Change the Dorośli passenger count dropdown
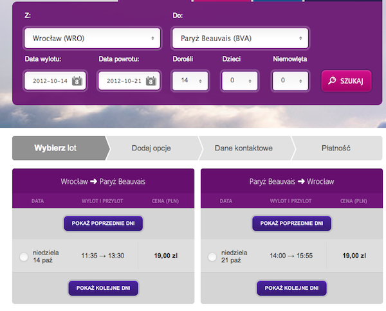The image size is (386, 311). pyautogui.click(x=190, y=80)
